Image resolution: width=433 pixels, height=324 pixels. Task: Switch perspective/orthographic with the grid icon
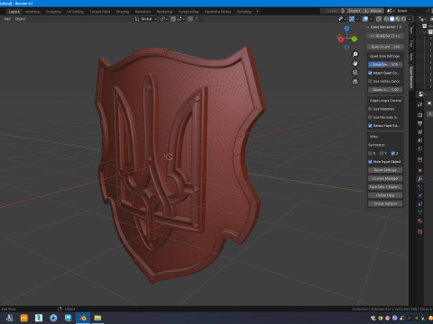point(355,81)
